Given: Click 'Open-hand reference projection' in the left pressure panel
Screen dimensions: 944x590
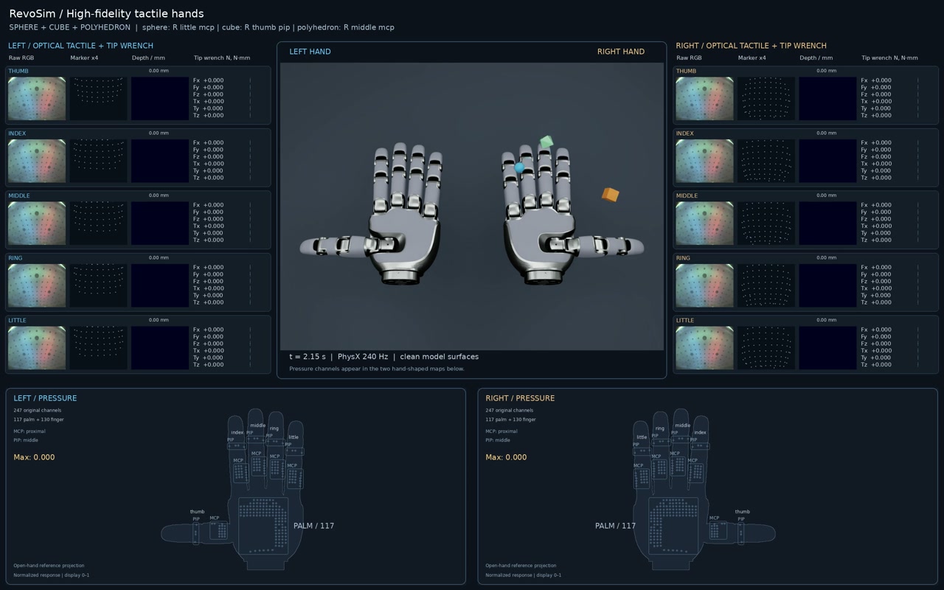Looking at the screenshot, I should 49,566.
